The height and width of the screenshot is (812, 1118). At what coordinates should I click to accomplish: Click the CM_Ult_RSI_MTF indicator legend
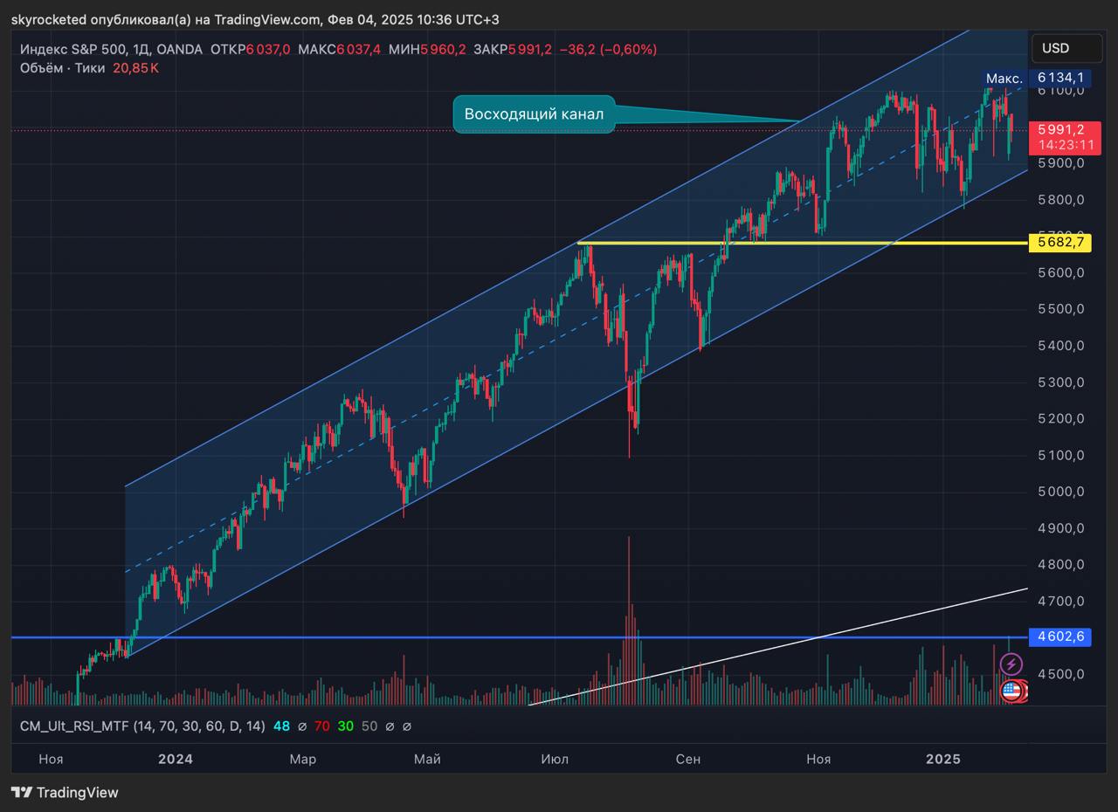click(142, 726)
